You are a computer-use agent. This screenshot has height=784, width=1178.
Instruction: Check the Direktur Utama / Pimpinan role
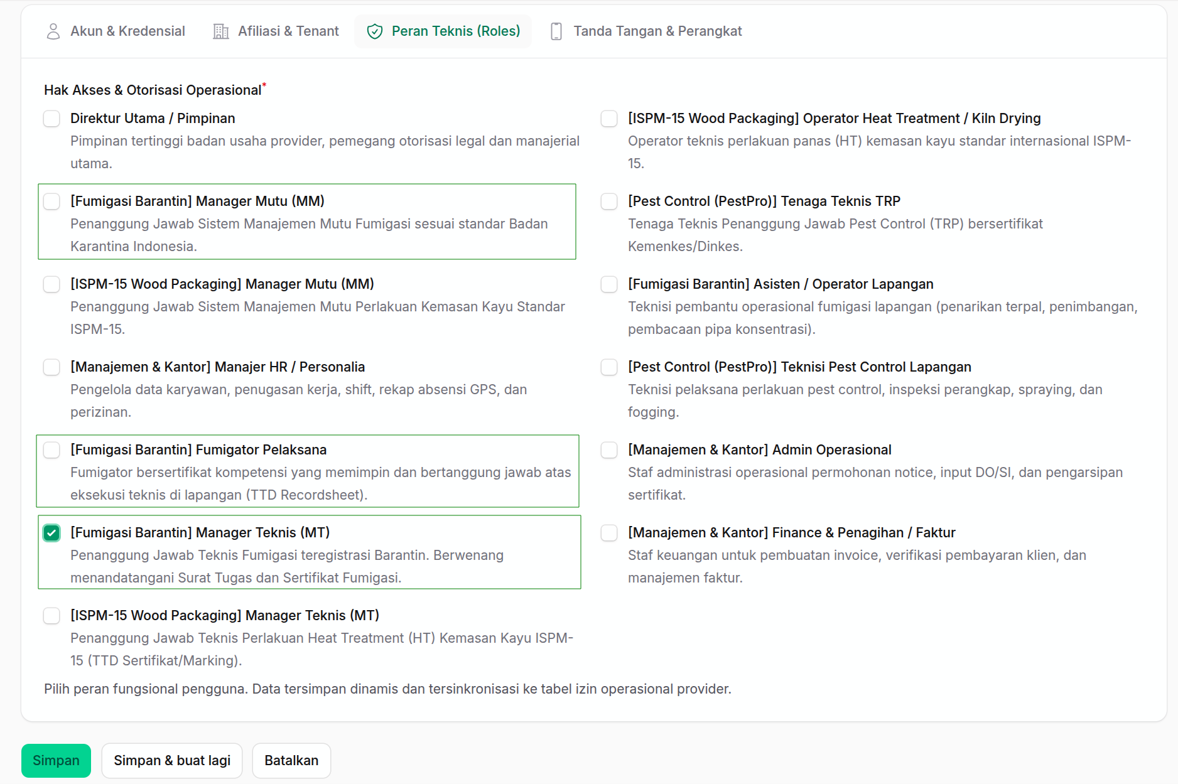(51, 119)
